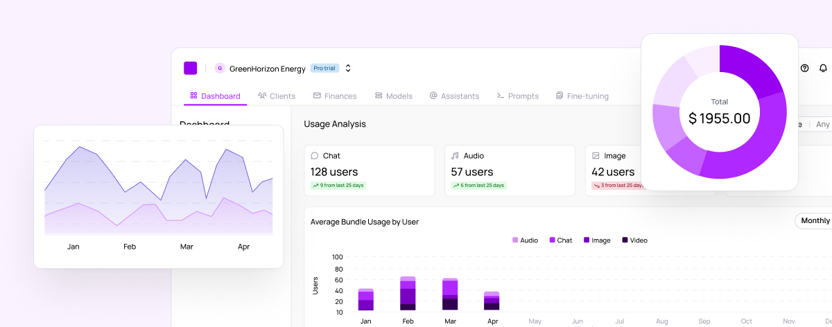Open notifications bell icon

(824, 68)
